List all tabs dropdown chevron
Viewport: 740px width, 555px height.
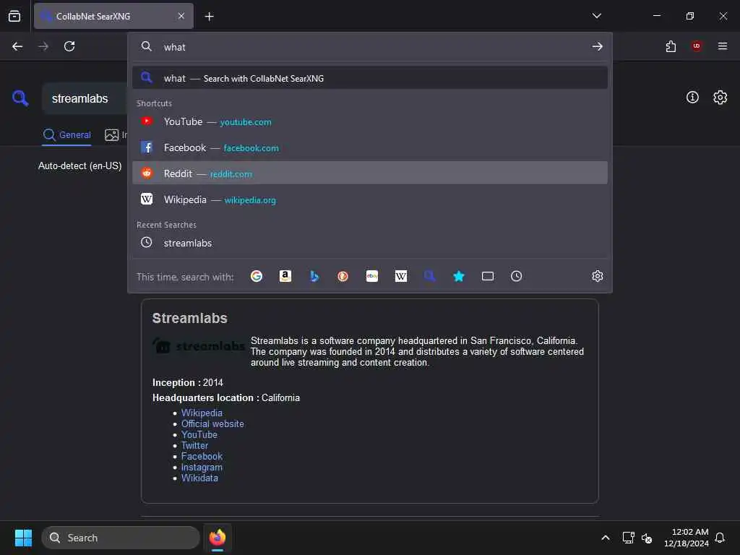tap(596, 16)
